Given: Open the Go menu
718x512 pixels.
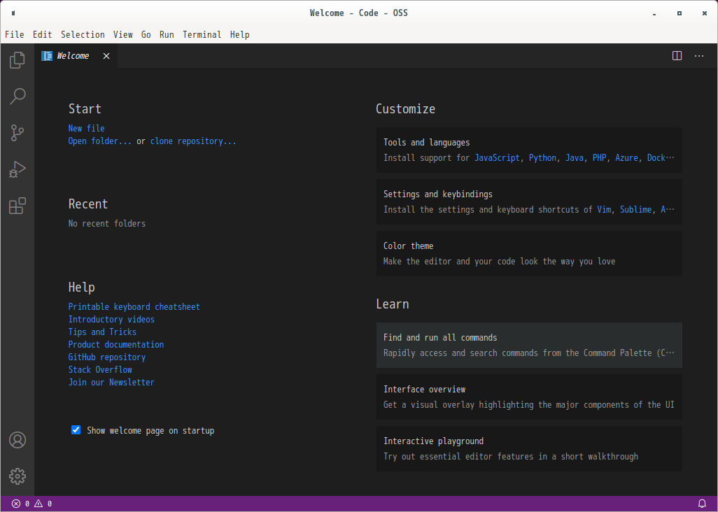Looking at the screenshot, I should point(146,35).
